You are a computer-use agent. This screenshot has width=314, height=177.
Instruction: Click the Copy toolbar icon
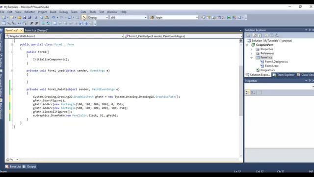tap(41, 18)
